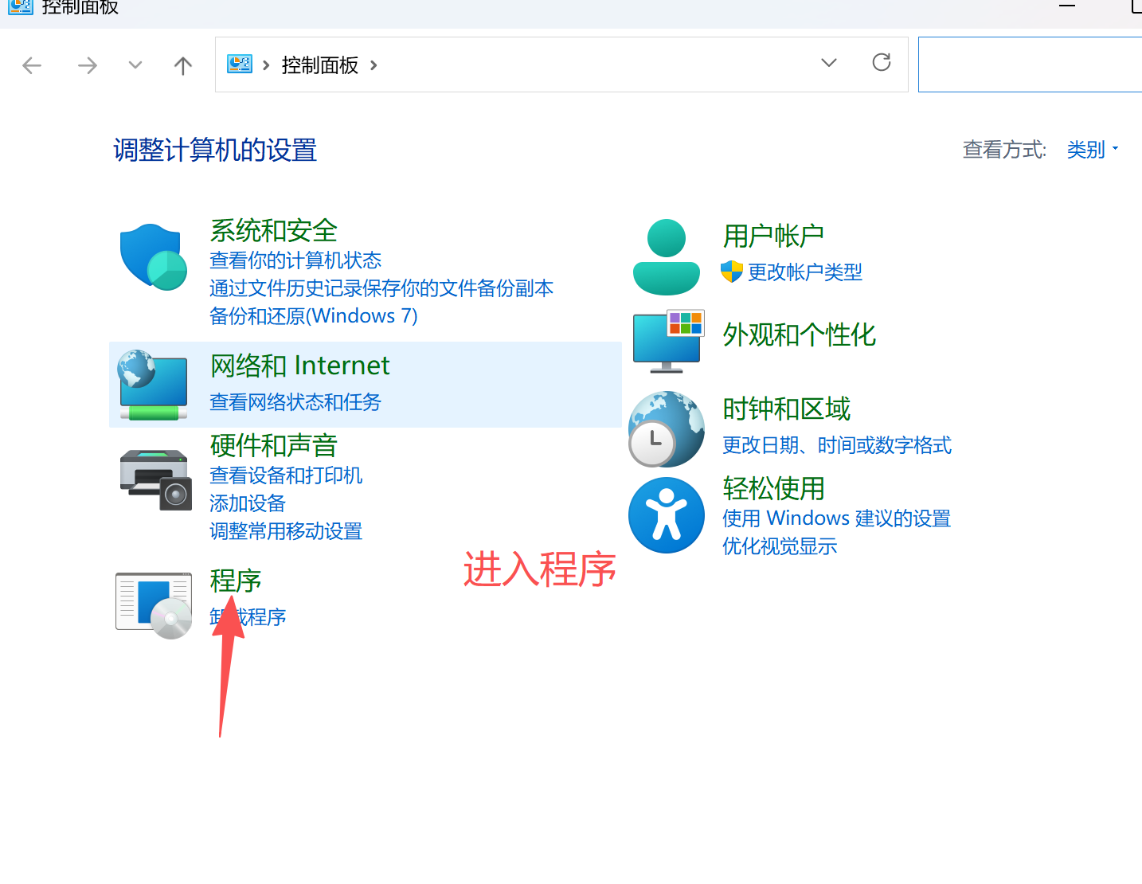Go up one level with the up arrow
The height and width of the screenshot is (884, 1142).
pos(182,65)
